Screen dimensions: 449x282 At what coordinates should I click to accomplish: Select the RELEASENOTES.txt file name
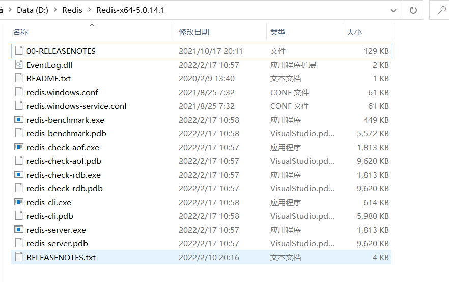[61, 258]
